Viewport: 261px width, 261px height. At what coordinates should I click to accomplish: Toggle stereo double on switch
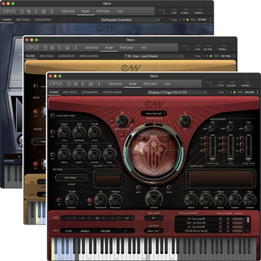coord(122,134)
